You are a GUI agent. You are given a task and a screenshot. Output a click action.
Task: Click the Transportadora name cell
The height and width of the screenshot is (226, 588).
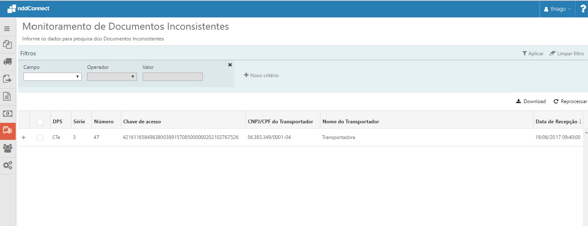click(339, 137)
